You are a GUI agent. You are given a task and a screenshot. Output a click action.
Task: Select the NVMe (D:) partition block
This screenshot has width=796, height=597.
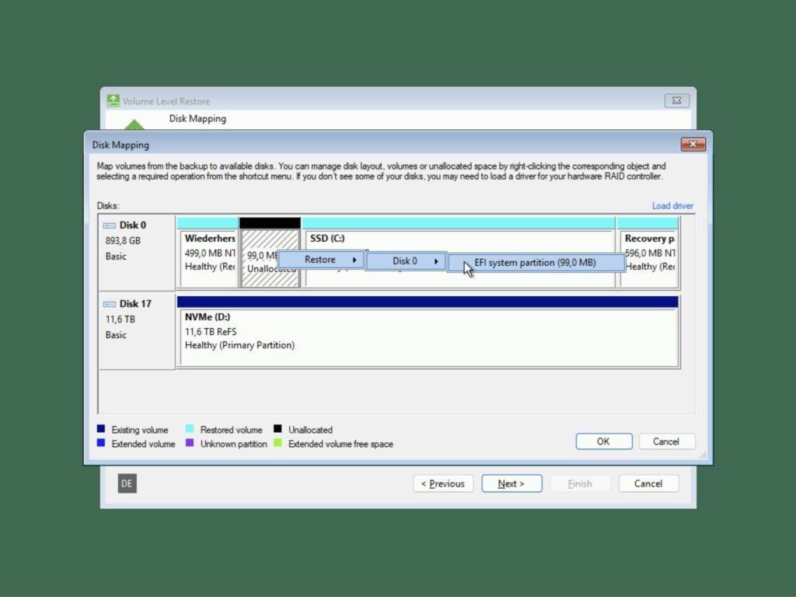(428, 330)
